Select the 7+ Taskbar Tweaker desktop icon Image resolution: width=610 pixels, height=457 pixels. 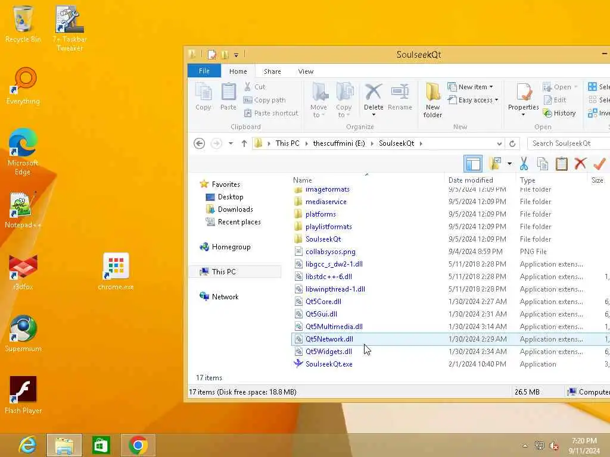70,29
